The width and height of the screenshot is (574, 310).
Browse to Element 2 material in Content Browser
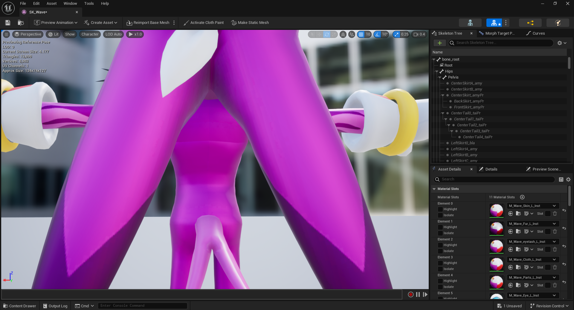pyautogui.click(x=518, y=249)
